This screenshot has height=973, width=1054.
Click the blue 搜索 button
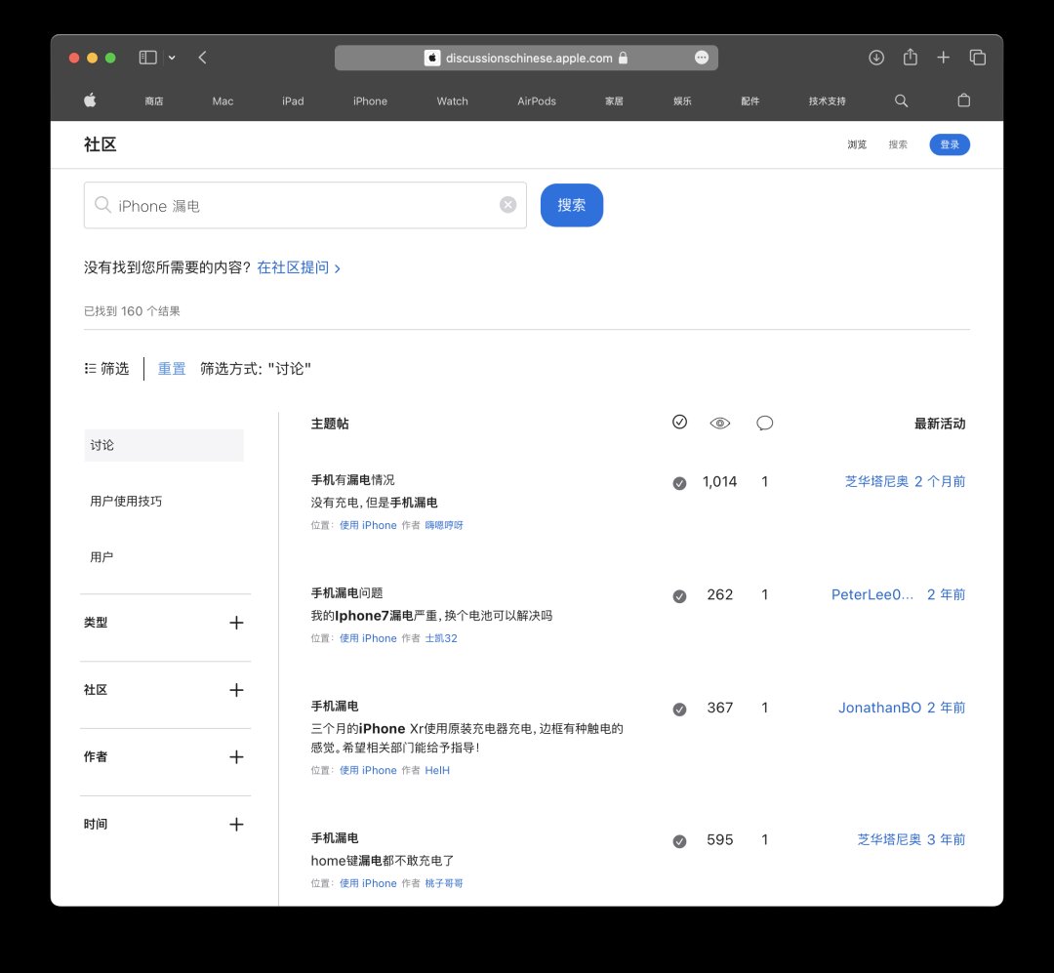(571, 205)
